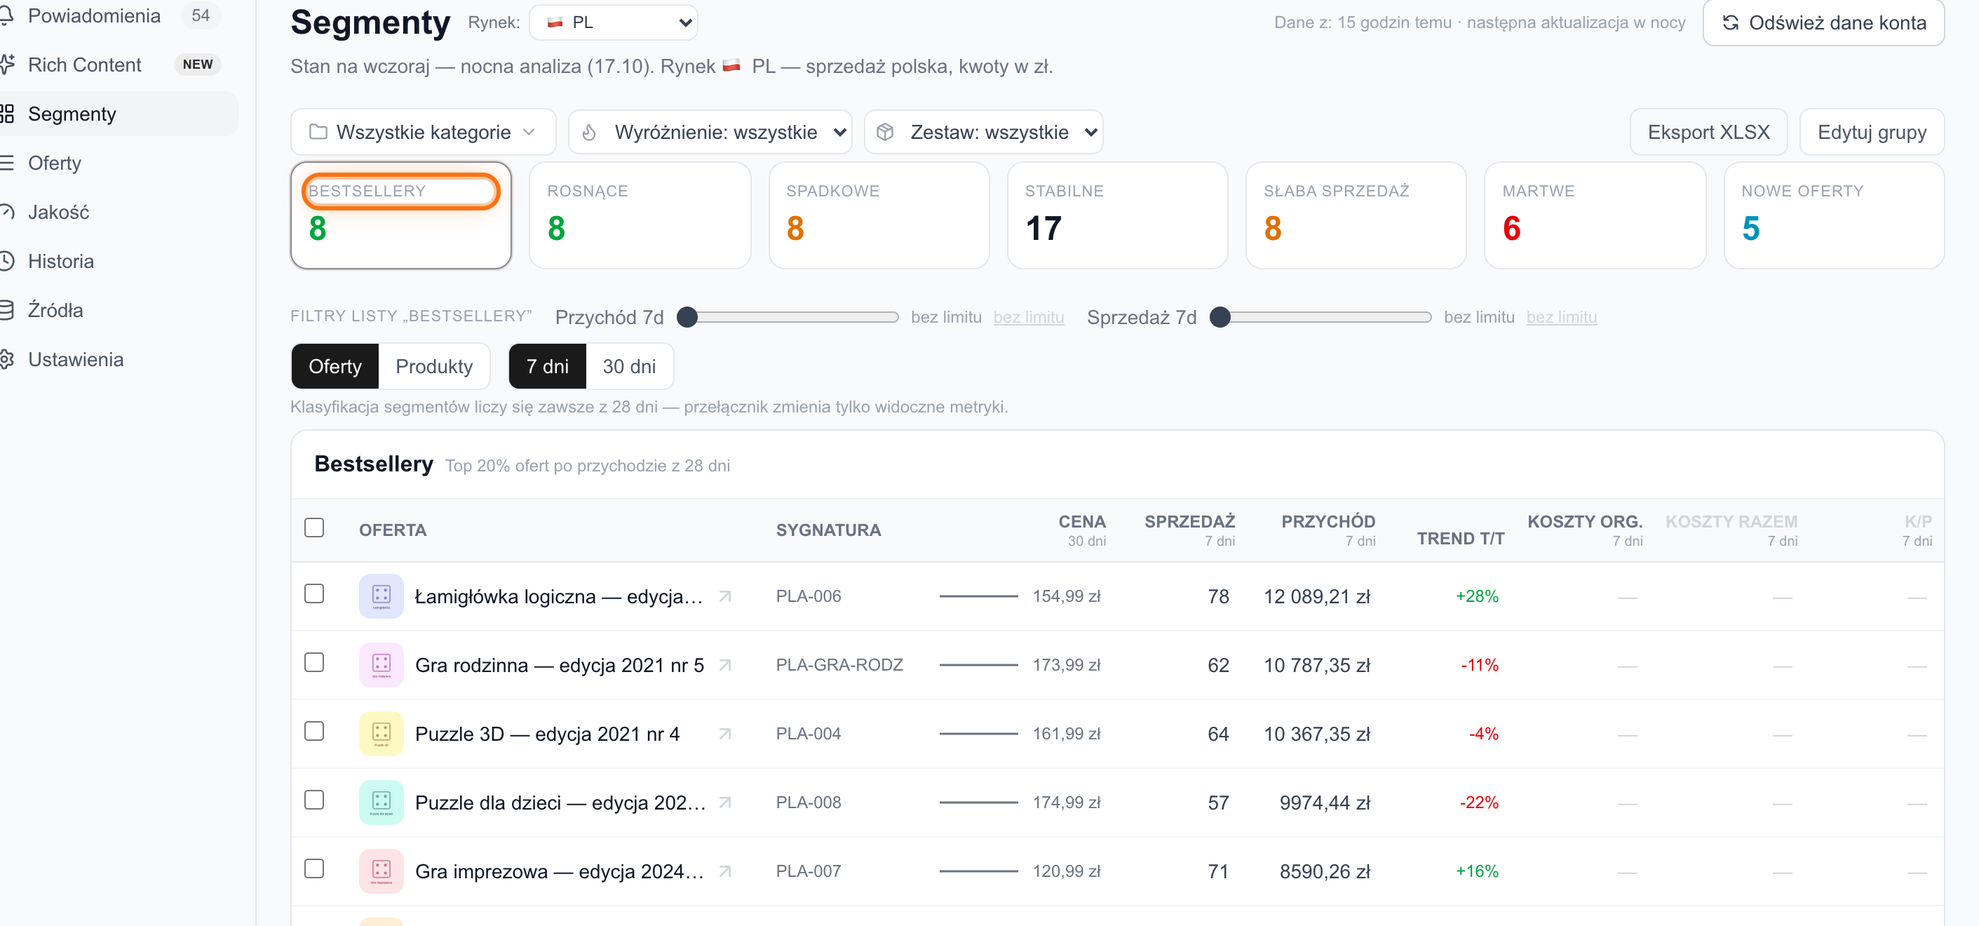Image resolution: width=1979 pixels, height=926 pixels.
Task: Click the bez limitu link for Przychód 7d
Action: point(1028,317)
